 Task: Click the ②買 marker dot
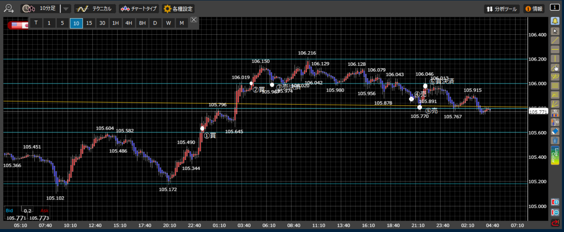coord(251,84)
